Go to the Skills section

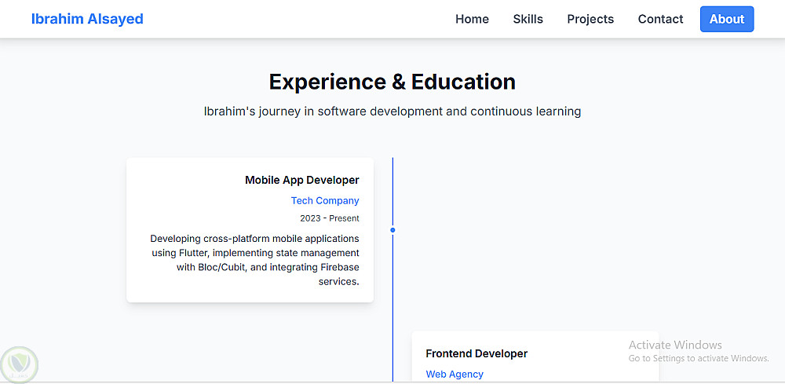(x=528, y=19)
